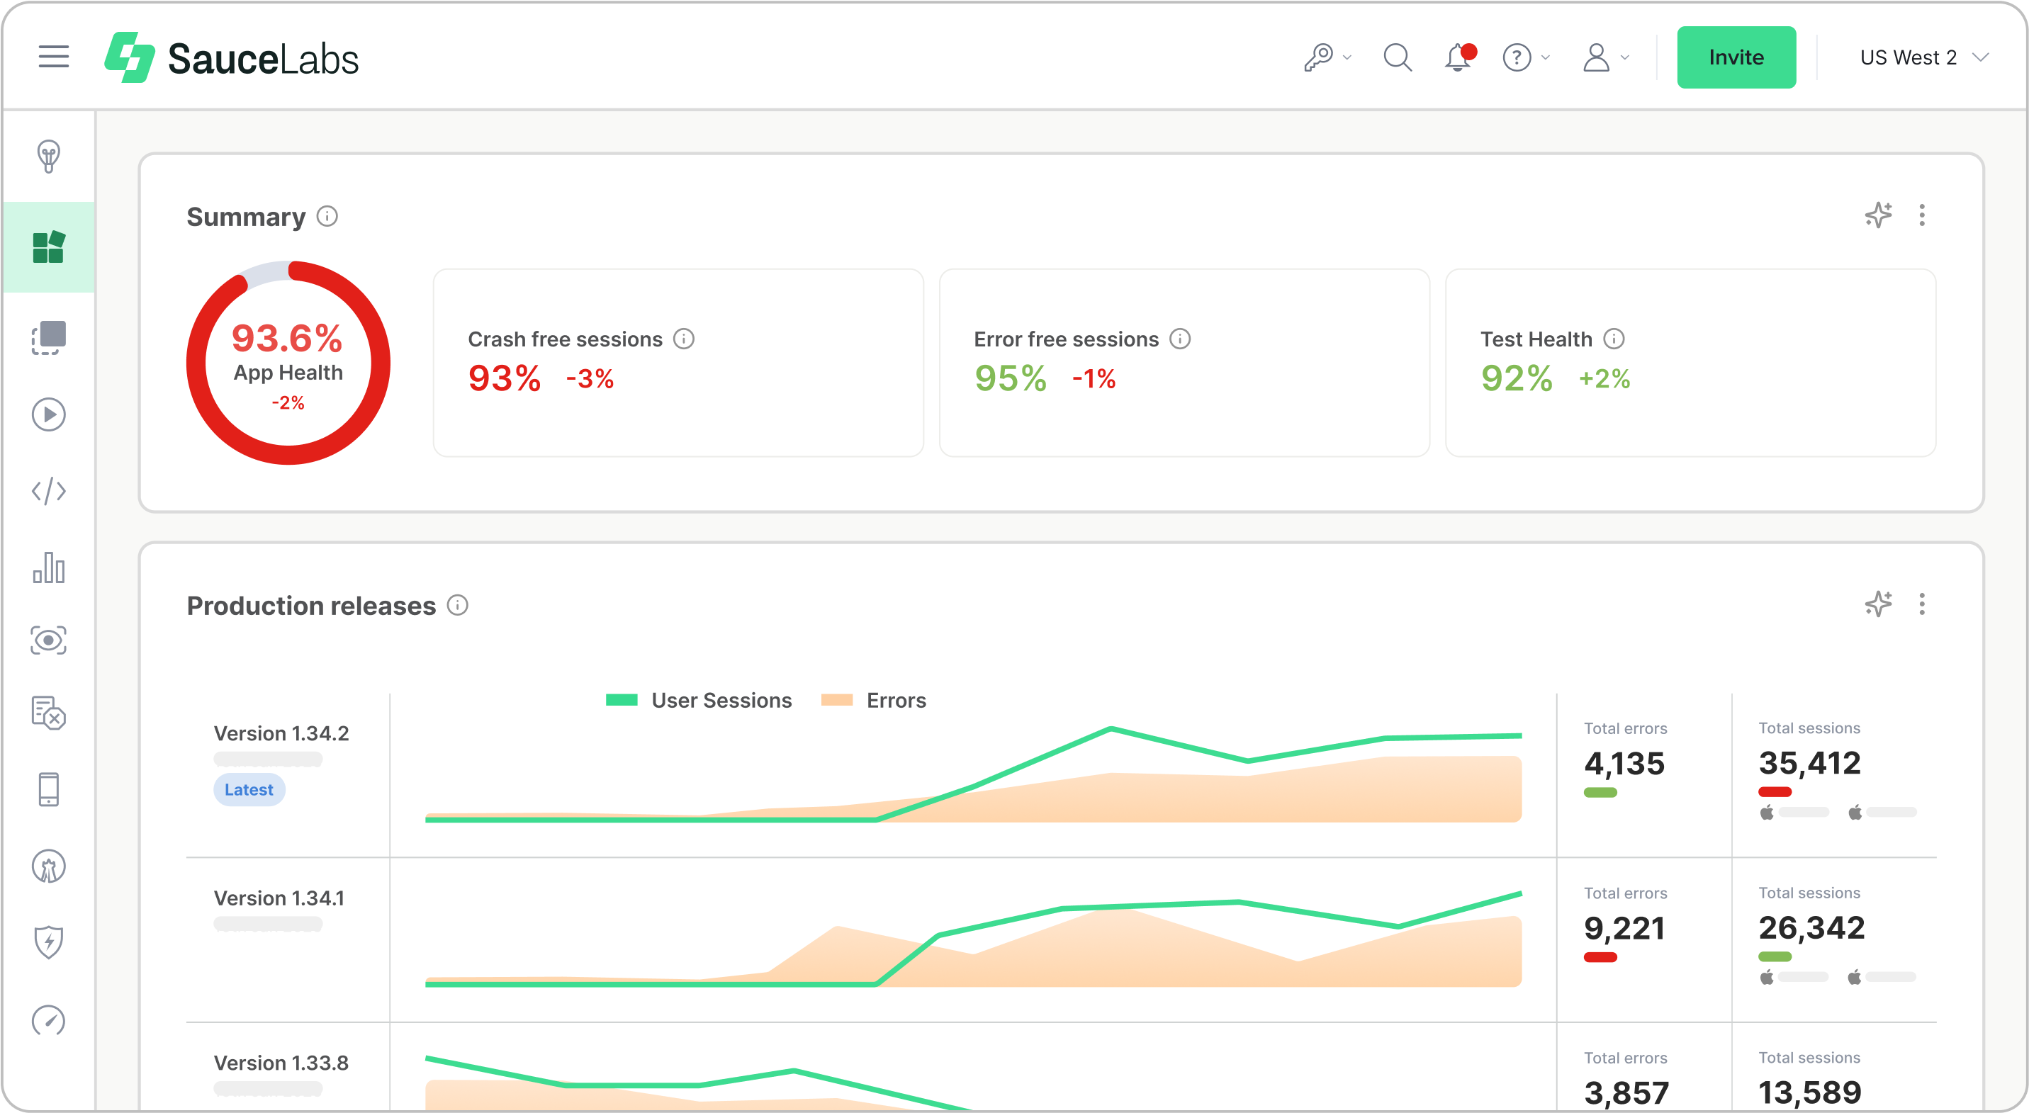This screenshot has height=1113, width=2029.
Task: Expand the access key dropdown
Action: tap(1327, 57)
